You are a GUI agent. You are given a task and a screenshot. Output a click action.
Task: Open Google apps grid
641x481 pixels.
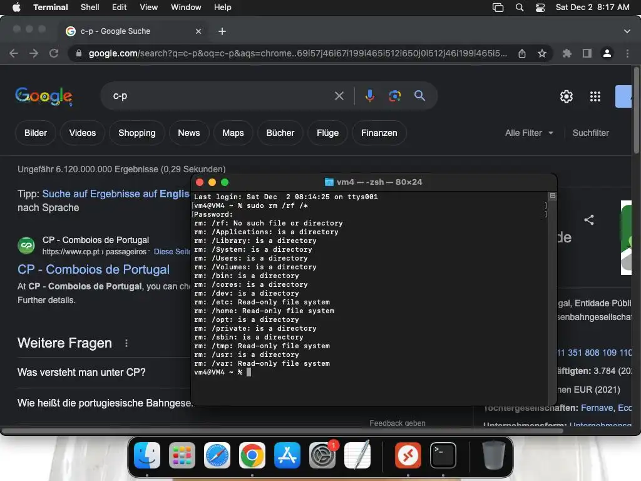(595, 96)
